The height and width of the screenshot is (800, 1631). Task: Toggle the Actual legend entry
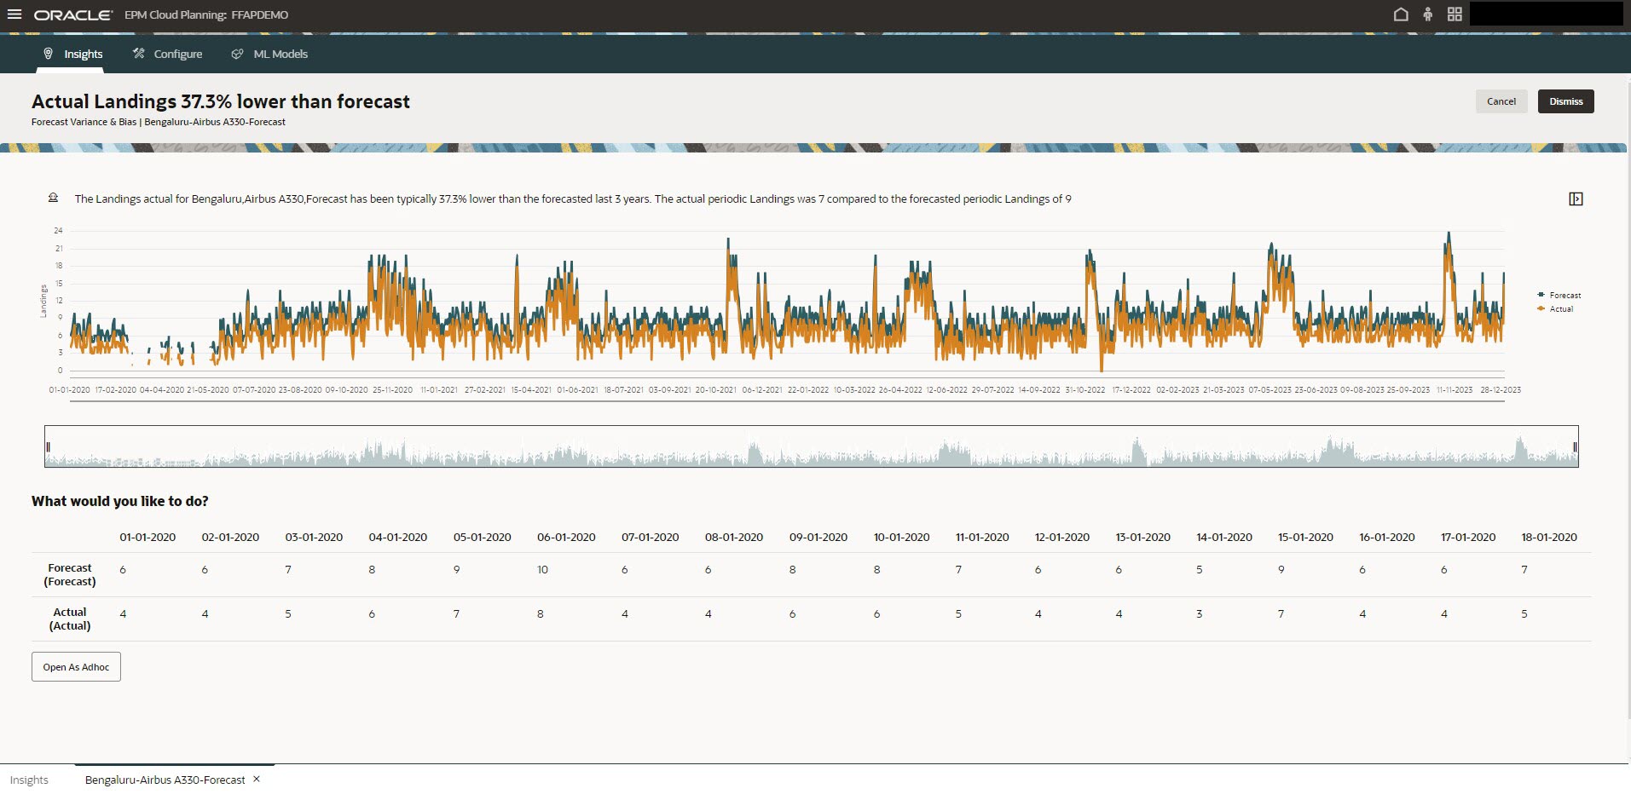pos(1556,308)
